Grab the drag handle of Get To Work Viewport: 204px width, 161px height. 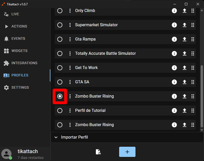point(193,68)
